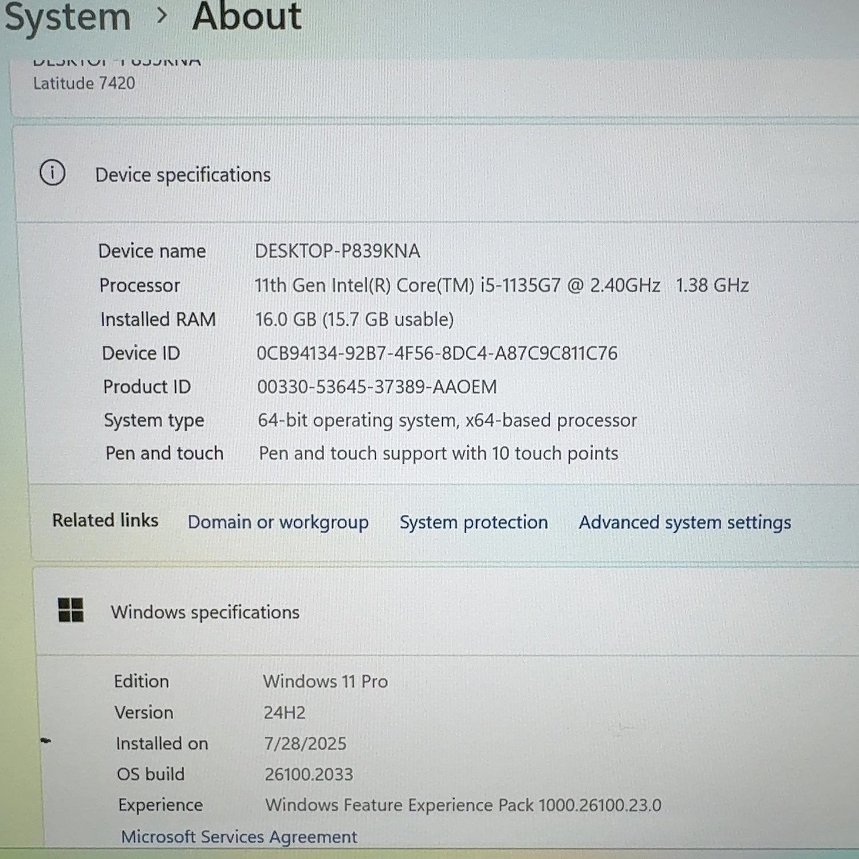Select the Device ID value 0CB94134-92B7-4F56-8DC4-A87C9C811C76
The image size is (859, 859).
[x=437, y=353]
